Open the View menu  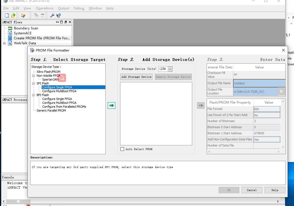(x=27, y=8)
